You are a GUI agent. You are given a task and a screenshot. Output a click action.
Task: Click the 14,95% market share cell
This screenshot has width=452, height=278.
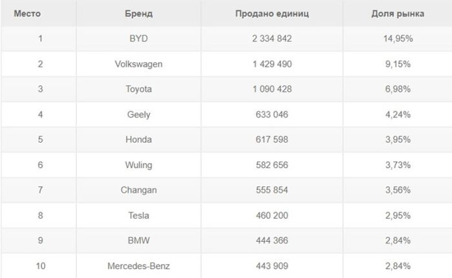(x=398, y=39)
